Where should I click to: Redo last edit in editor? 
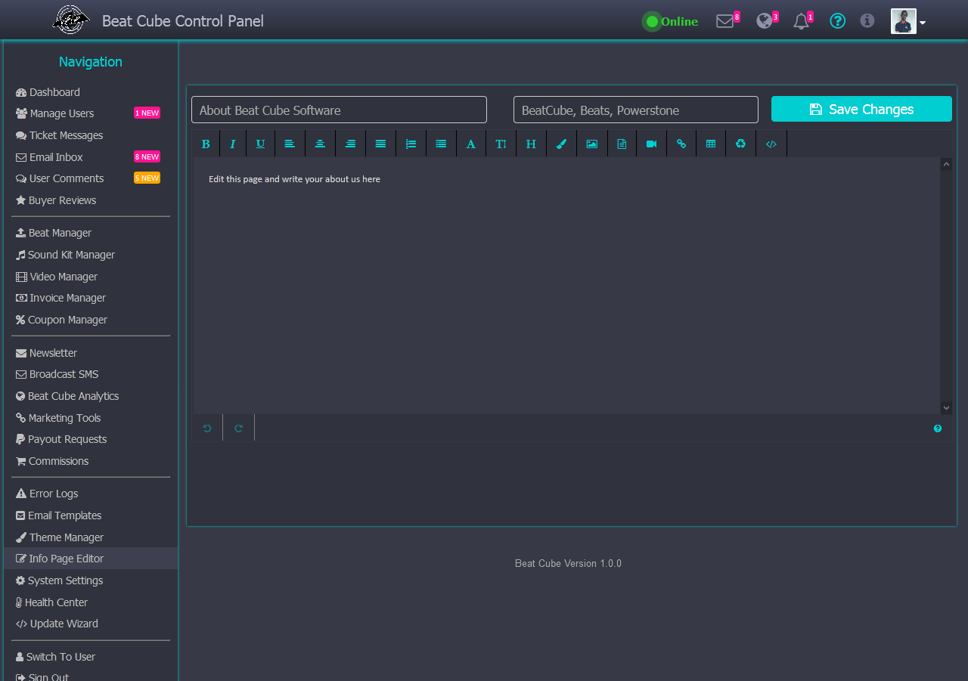click(x=239, y=428)
